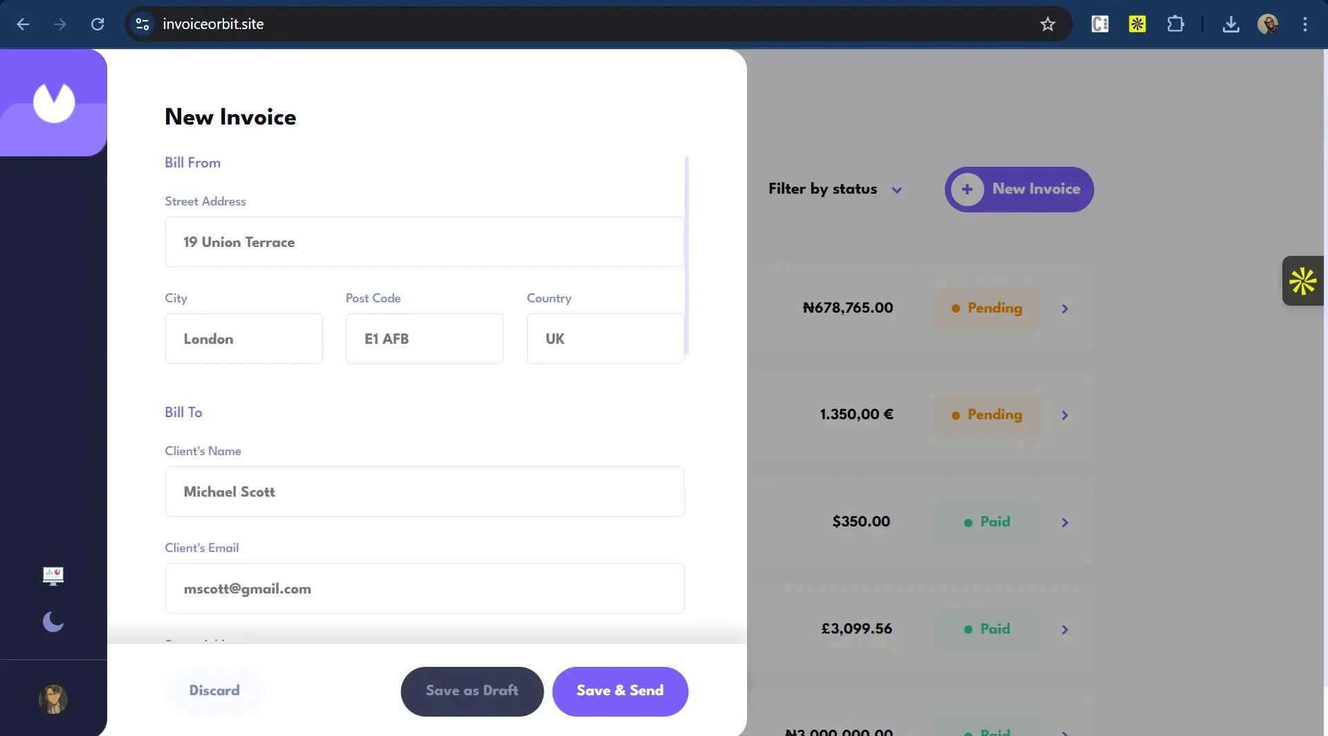The image size is (1328, 736).
Task: Open the dashboard monitor icon in sidebar
Action: pyautogui.click(x=53, y=576)
